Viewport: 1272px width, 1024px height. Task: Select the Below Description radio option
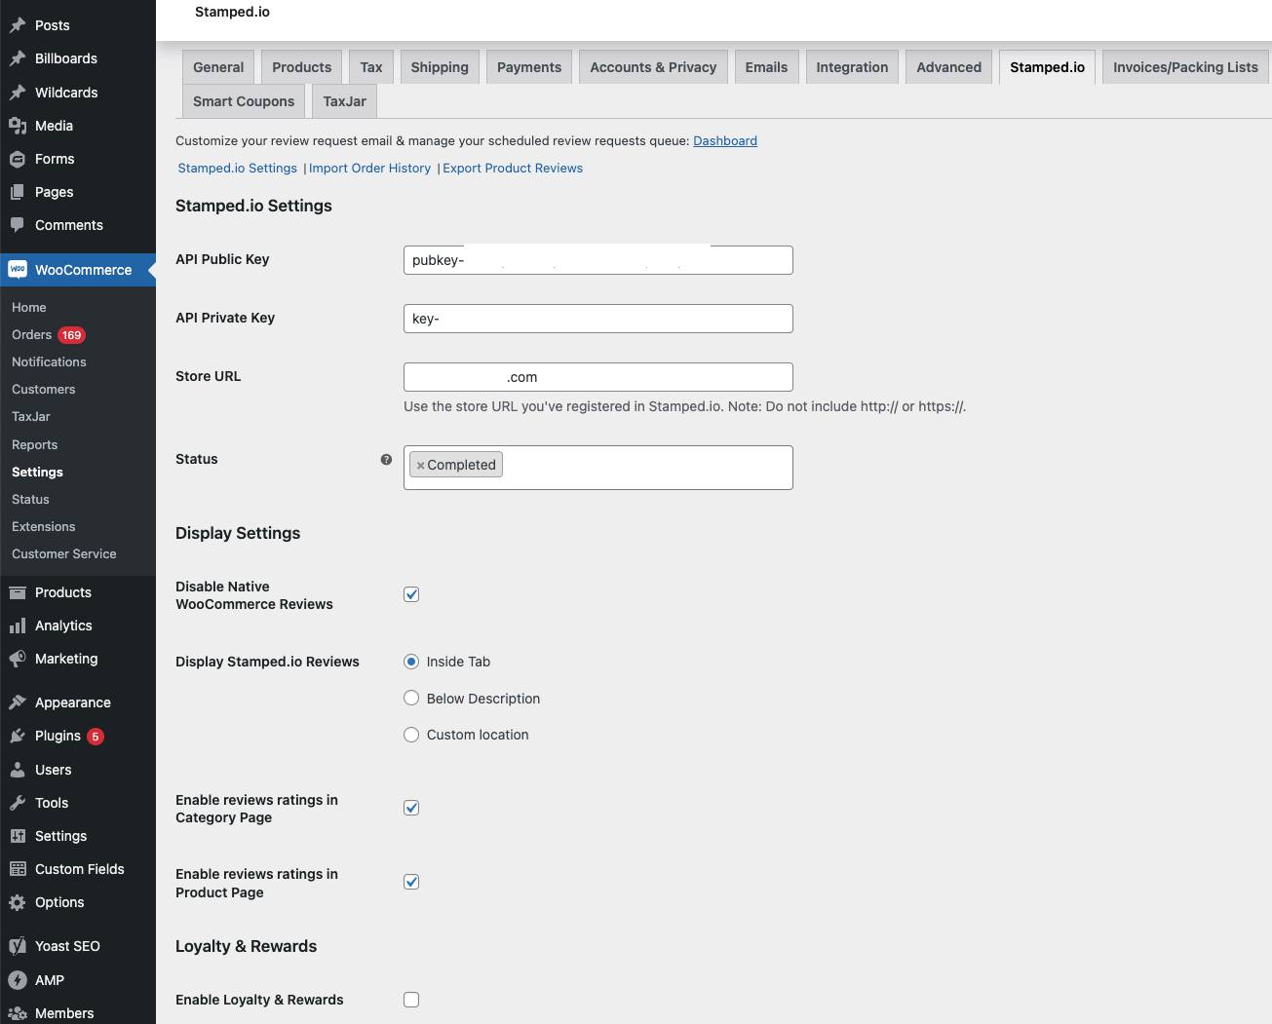click(410, 698)
